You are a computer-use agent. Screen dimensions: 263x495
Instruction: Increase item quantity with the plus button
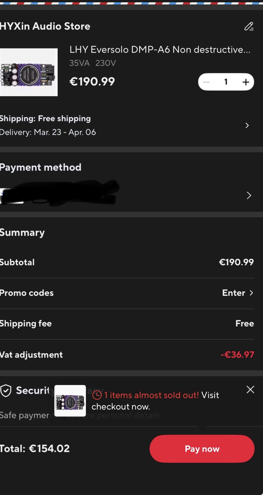click(246, 82)
